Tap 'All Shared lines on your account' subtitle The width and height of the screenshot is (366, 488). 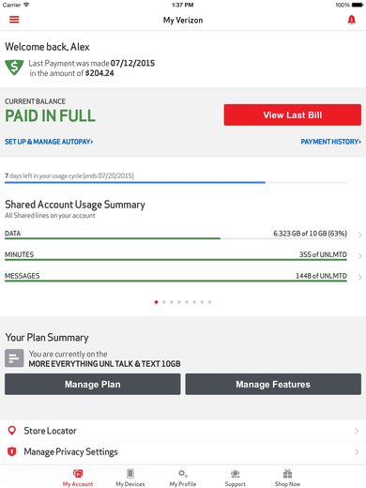(x=50, y=216)
